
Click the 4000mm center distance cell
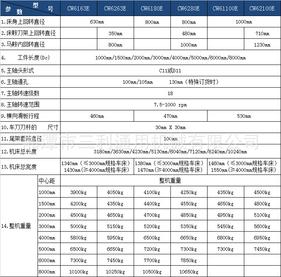click(x=49, y=237)
